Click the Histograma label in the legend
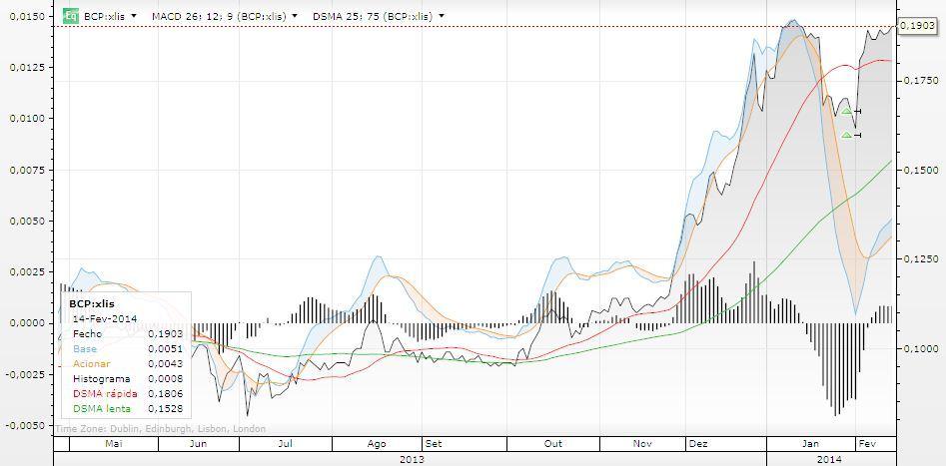The height and width of the screenshot is (466, 946). pyautogui.click(x=101, y=378)
